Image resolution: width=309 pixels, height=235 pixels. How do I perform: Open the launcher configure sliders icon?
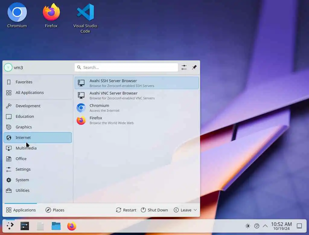point(184,67)
